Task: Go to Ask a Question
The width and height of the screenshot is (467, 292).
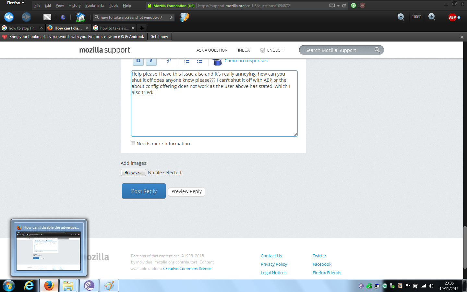Action: 212,50
